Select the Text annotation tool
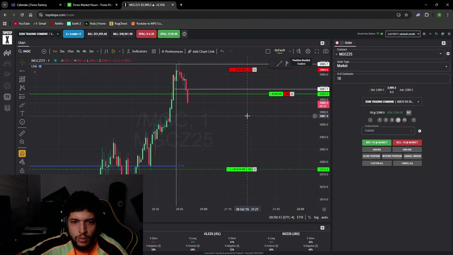The image size is (453, 255). pyautogui.click(x=22, y=113)
